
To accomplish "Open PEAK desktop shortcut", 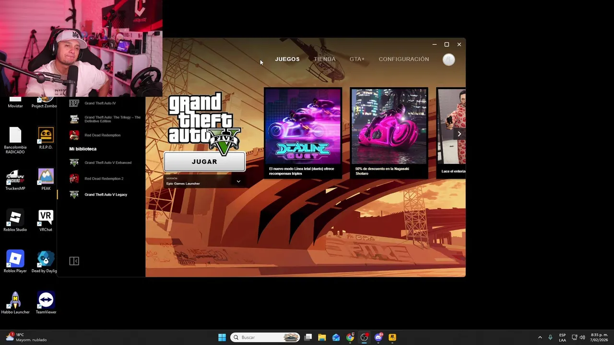I will click(x=46, y=180).
